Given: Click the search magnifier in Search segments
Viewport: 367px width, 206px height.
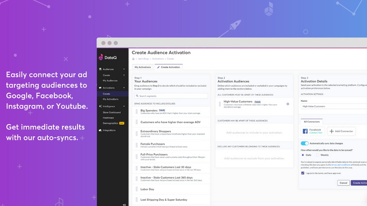Looking at the screenshot, I should (137, 96).
